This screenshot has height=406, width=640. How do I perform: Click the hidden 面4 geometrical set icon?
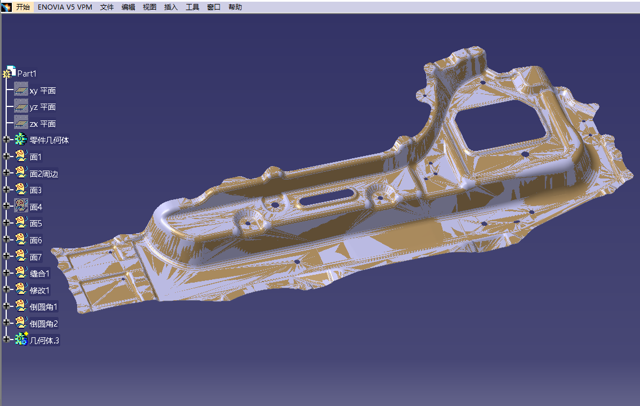click(21, 206)
